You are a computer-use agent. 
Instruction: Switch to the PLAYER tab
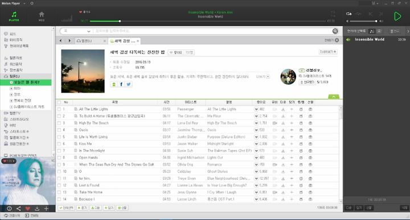pyautogui.click(x=14, y=16)
